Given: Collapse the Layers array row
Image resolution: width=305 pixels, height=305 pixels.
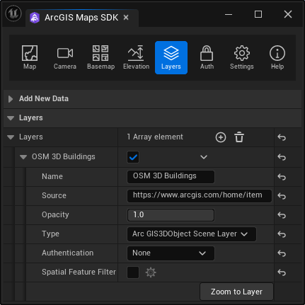Looking at the screenshot, I should 11,137.
